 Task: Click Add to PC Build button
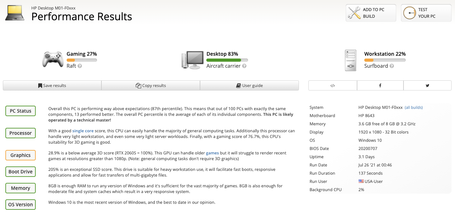(371, 13)
